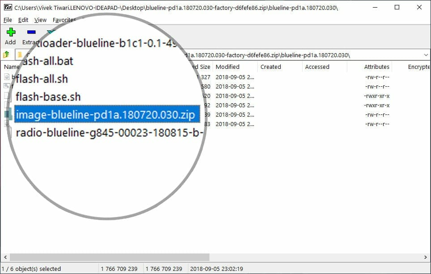Image resolution: width=431 pixels, height=274 pixels.
Task: Click the green plus Add icon
Action: pos(10,32)
